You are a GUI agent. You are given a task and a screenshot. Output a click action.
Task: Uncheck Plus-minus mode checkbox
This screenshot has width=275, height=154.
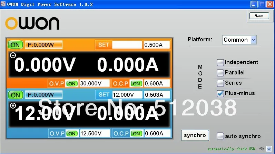[x=220, y=93]
